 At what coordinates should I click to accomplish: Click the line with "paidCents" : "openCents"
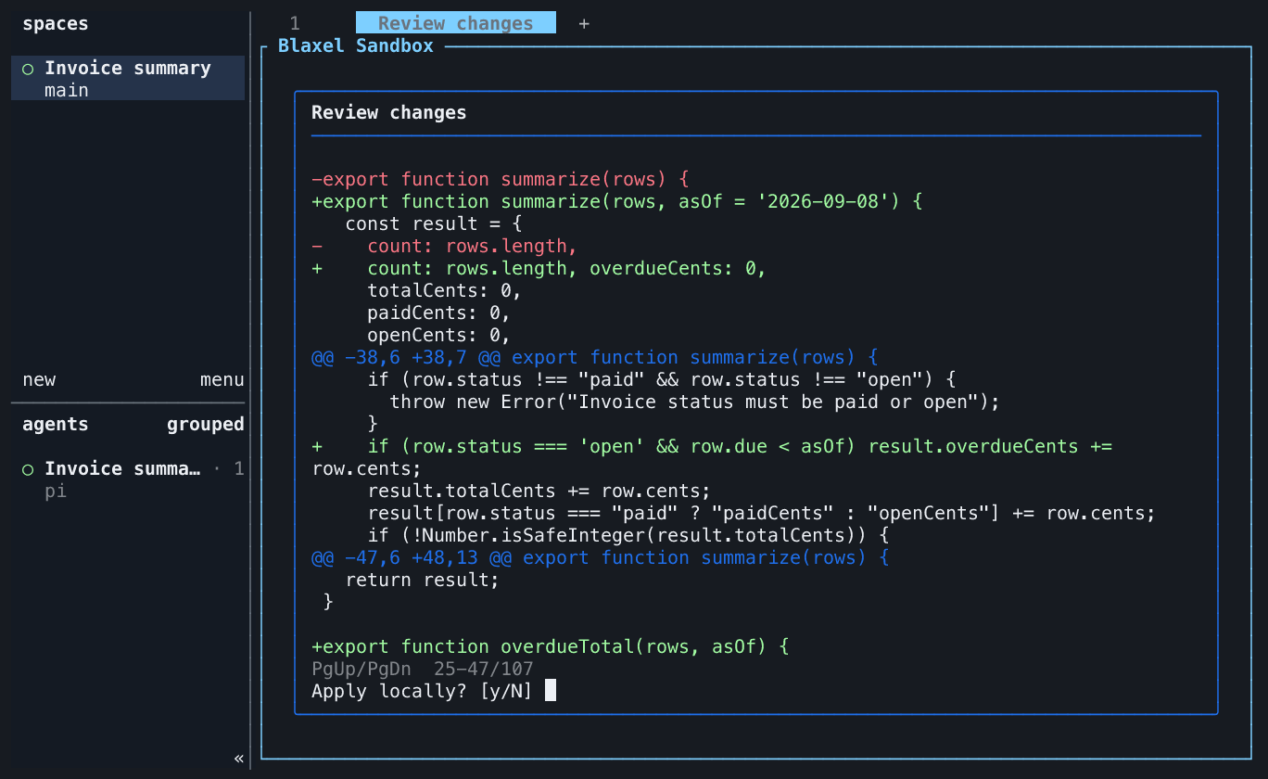click(762, 514)
